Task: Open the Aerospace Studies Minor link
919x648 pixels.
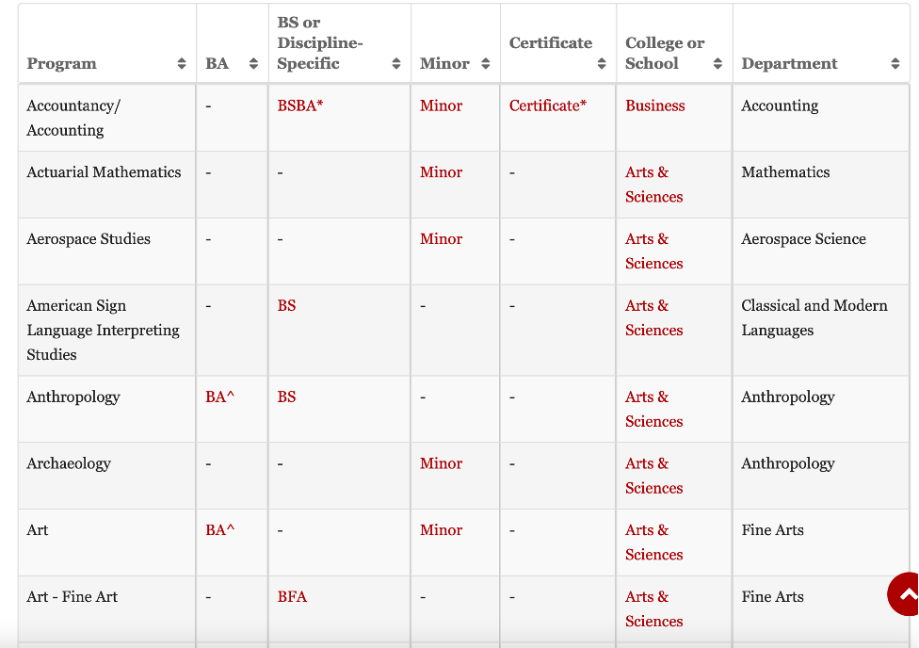Action: pyautogui.click(x=441, y=239)
